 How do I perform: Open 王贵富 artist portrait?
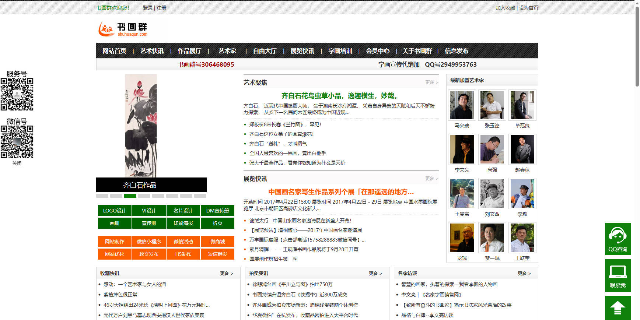point(462,194)
